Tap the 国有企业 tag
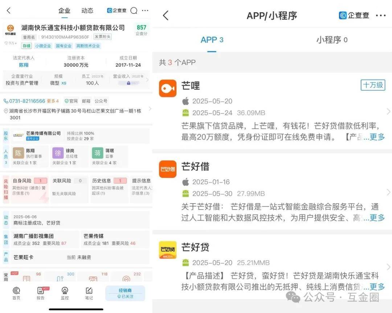This screenshot has height=313, width=392. [x=64, y=46]
